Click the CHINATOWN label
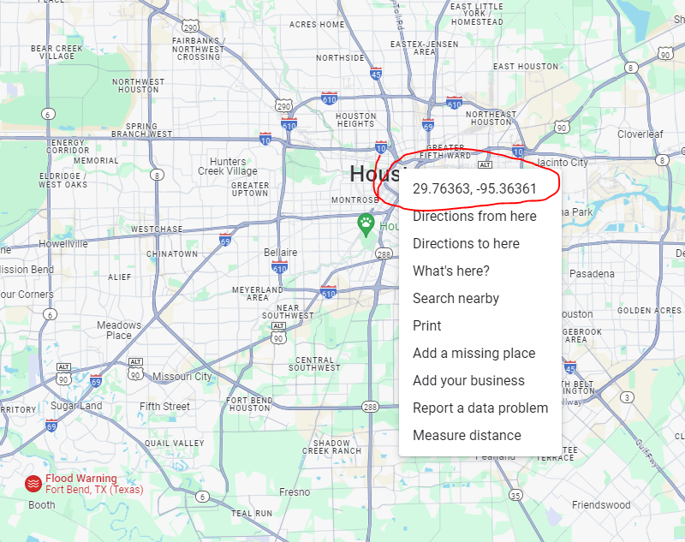 (172, 254)
